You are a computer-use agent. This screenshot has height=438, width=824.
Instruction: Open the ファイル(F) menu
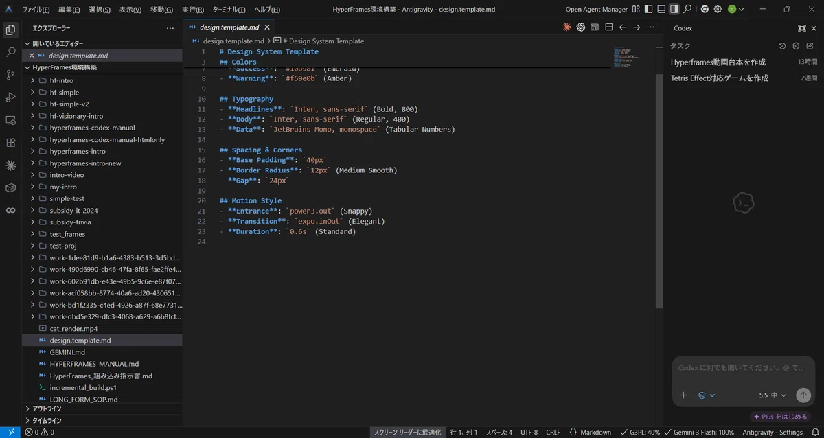click(36, 10)
